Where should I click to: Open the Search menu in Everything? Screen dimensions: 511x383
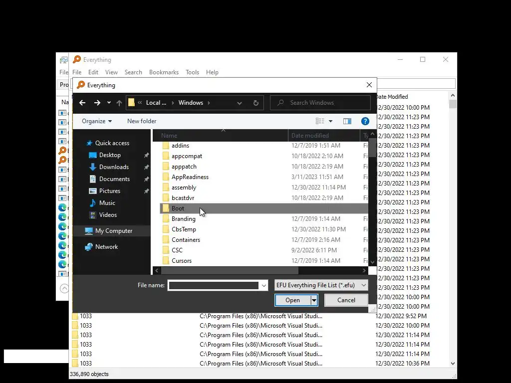tap(133, 72)
